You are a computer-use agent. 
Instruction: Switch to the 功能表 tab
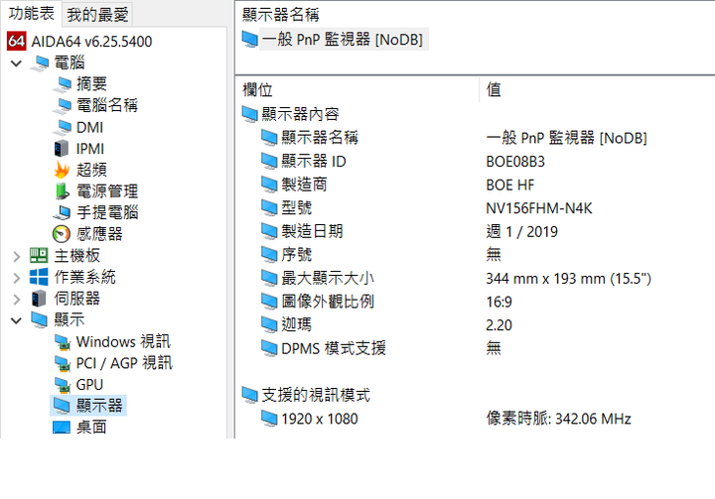tap(32, 13)
